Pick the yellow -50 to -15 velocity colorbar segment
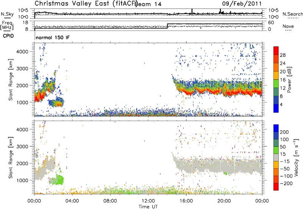 (x=276, y=165)
